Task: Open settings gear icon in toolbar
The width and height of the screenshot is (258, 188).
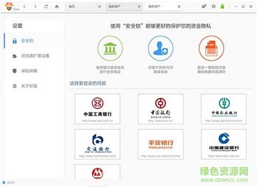Action: click(x=214, y=7)
